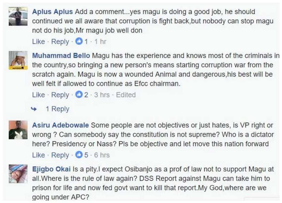The image size is (282, 203).
Task: View edit history via Edited label
Action: point(126,95)
